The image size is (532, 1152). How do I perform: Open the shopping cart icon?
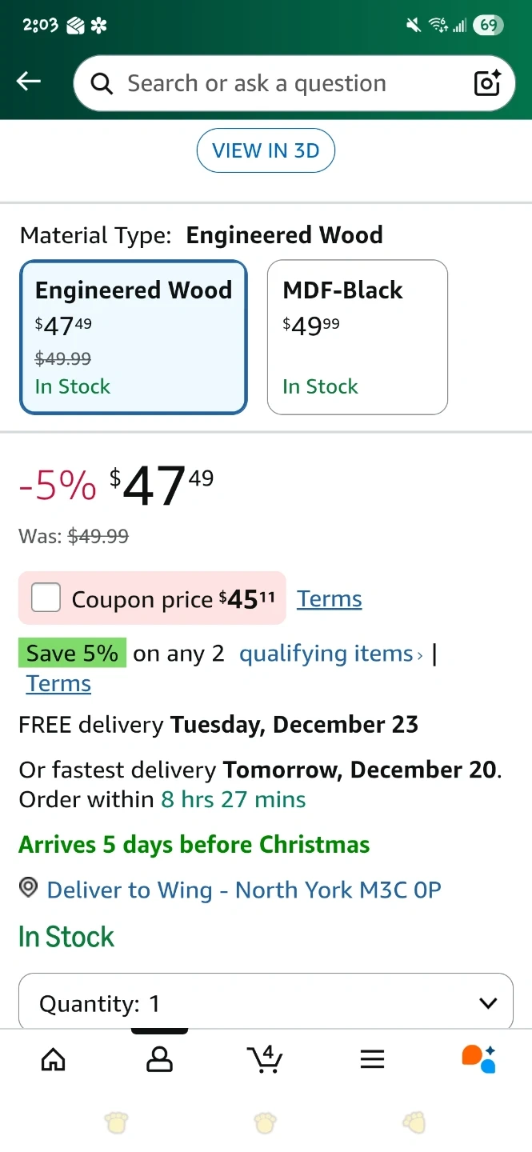click(x=265, y=1059)
